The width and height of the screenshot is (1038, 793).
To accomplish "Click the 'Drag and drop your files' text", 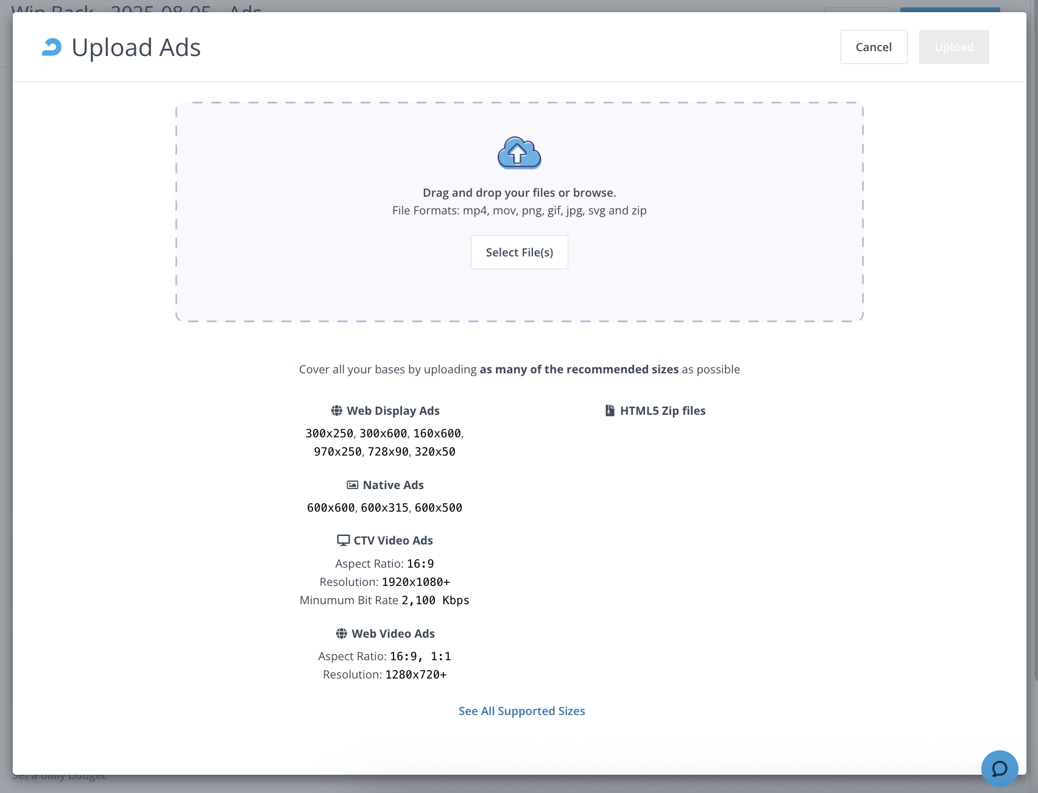I will (519, 192).
